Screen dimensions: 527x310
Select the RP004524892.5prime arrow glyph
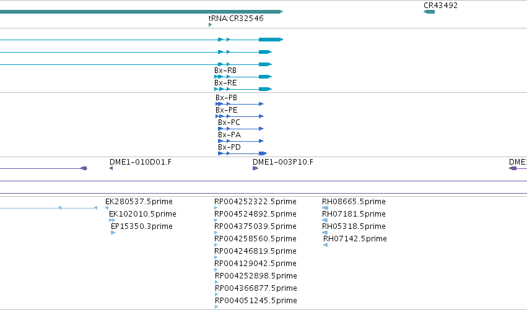(x=216, y=220)
